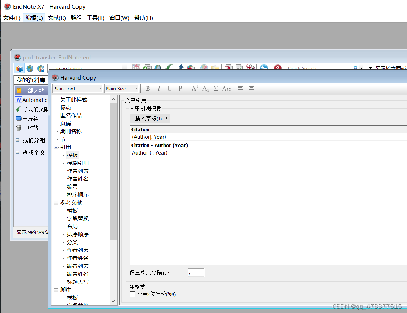The width and height of the screenshot is (407, 313).
Task: Collapse 查找全文 group set
Action: pyautogui.click(x=17, y=152)
